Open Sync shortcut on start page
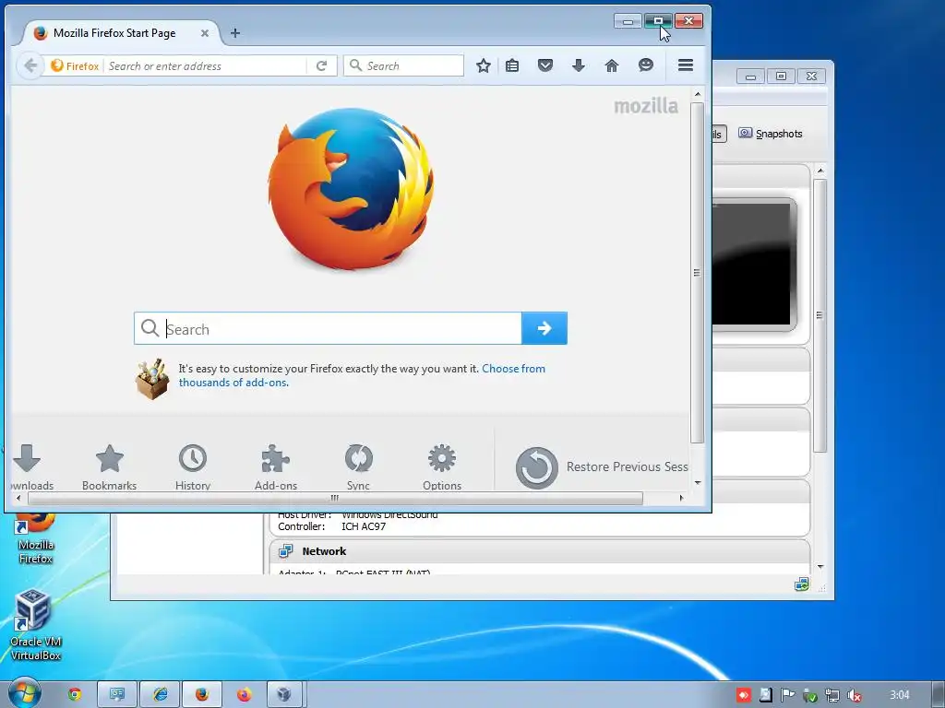The image size is (945, 708). click(359, 467)
